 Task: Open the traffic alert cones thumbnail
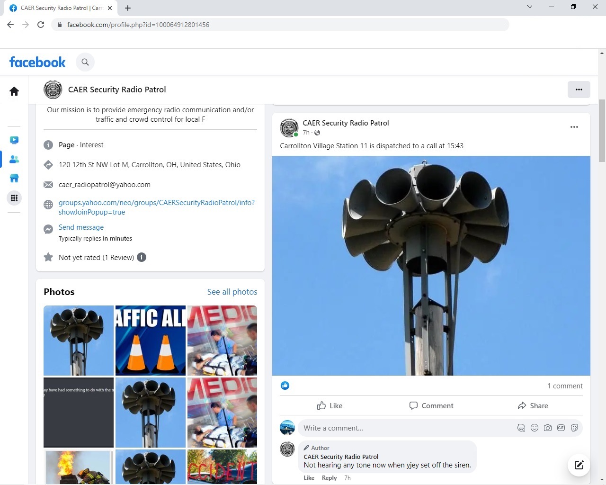pyautogui.click(x=151, y=341)
